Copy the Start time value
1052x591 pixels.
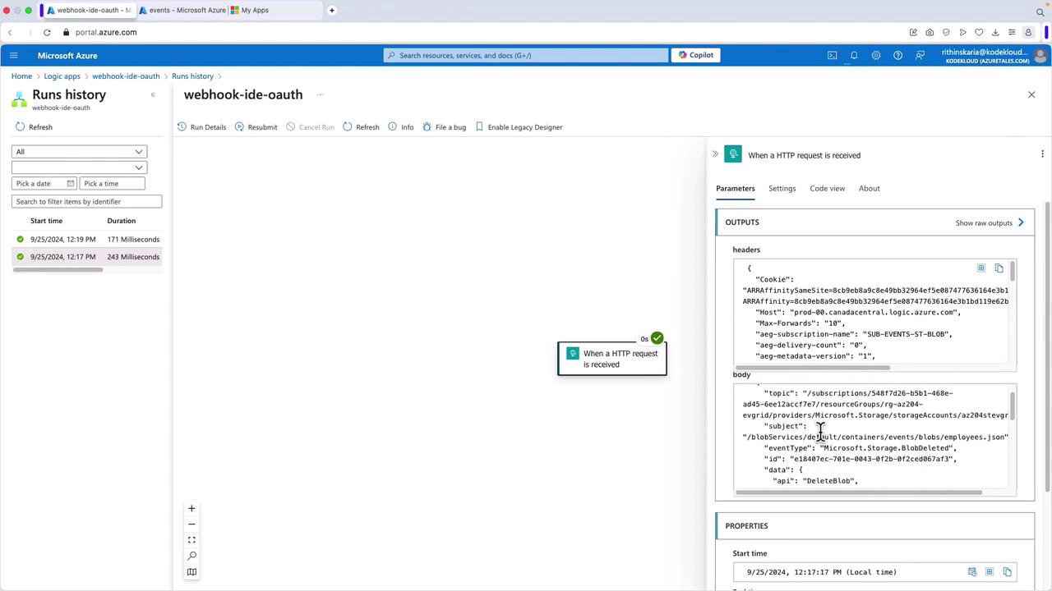tap(1008, 572)
